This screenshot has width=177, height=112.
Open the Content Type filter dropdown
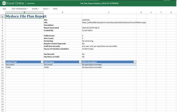click(x=42, y=62)
